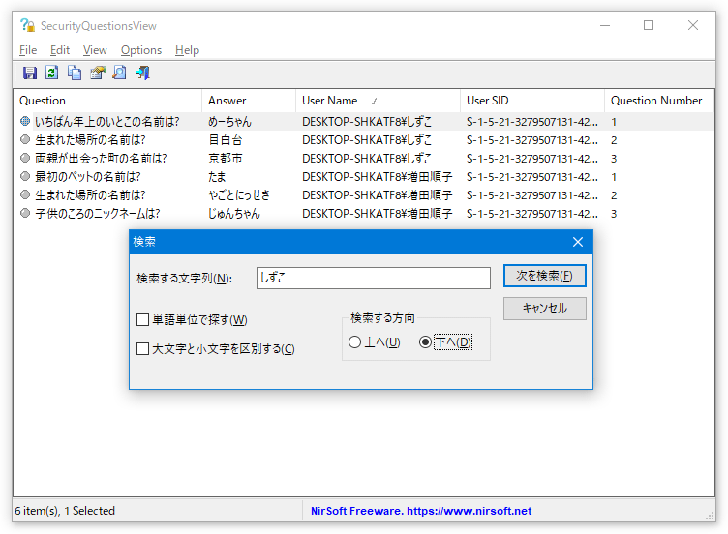Enable the 単語単位で探す(W) checkbox
This screenshot has width=728, height=534.
tap(143, 319)
